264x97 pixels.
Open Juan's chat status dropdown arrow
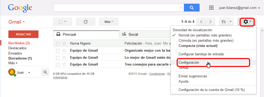[x=29, y=73]
